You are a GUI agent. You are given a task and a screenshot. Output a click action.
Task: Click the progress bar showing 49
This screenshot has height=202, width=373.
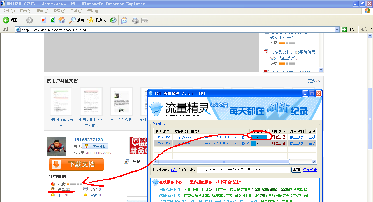pos(259,137)
